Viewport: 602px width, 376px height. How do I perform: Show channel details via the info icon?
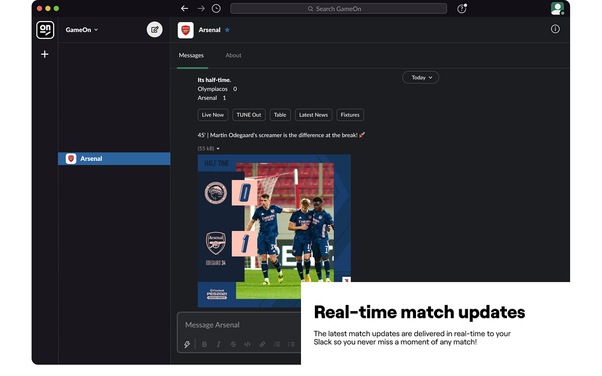click(x=555, y=29)
